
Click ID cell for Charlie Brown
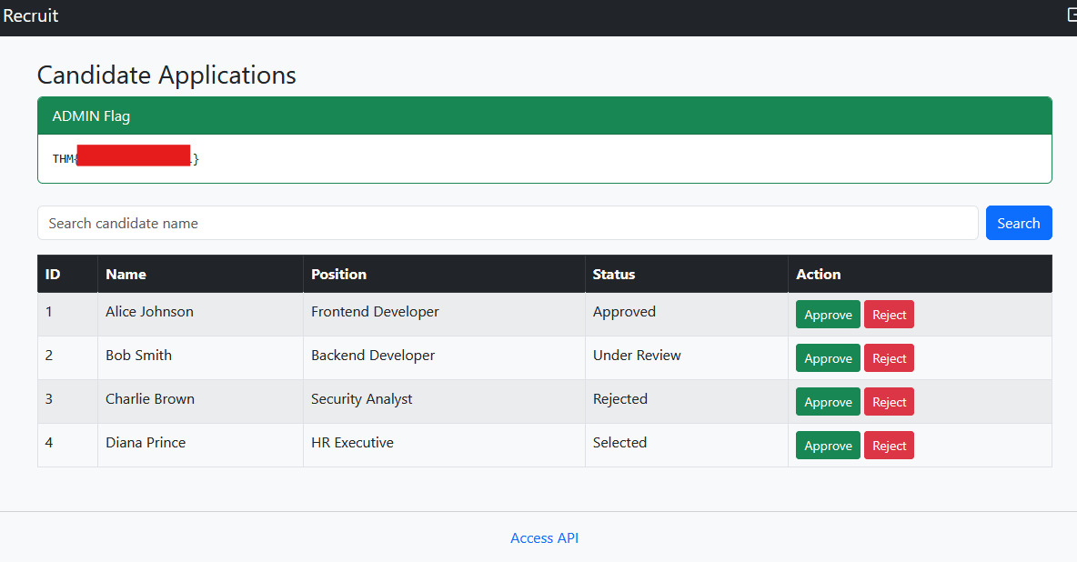click(67, 401)
